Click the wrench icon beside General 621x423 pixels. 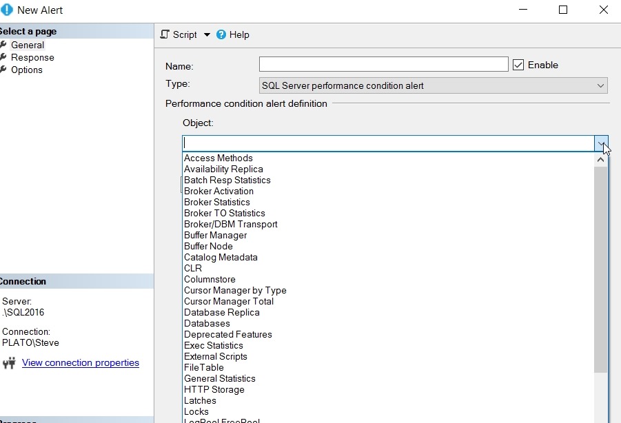point(3,45)
